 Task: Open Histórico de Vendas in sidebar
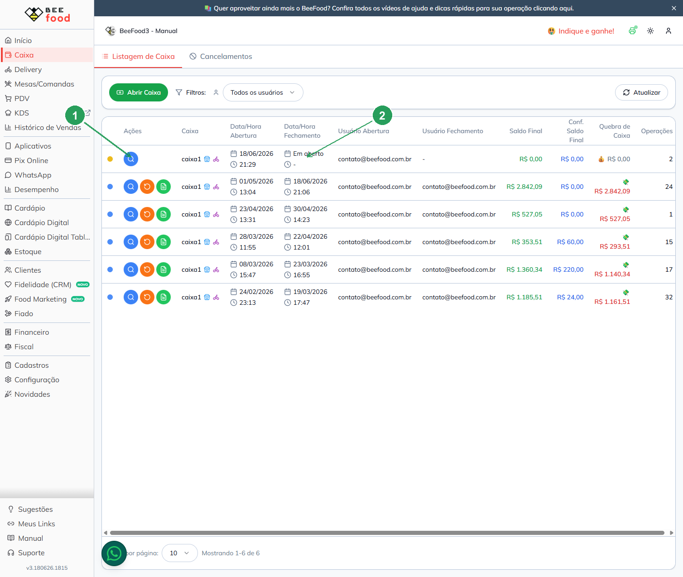47,127
